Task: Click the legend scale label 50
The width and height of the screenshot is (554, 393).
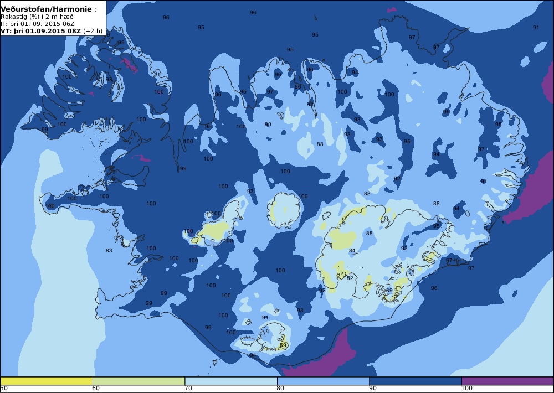Action: (x=4, y=389)
